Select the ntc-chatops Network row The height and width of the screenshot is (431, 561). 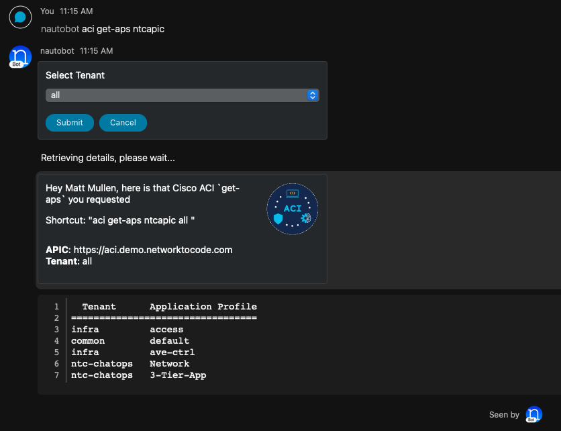[130, 364]
